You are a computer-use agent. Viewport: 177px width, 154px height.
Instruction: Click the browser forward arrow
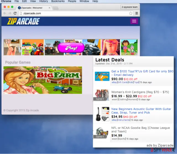tap(10, 13)
